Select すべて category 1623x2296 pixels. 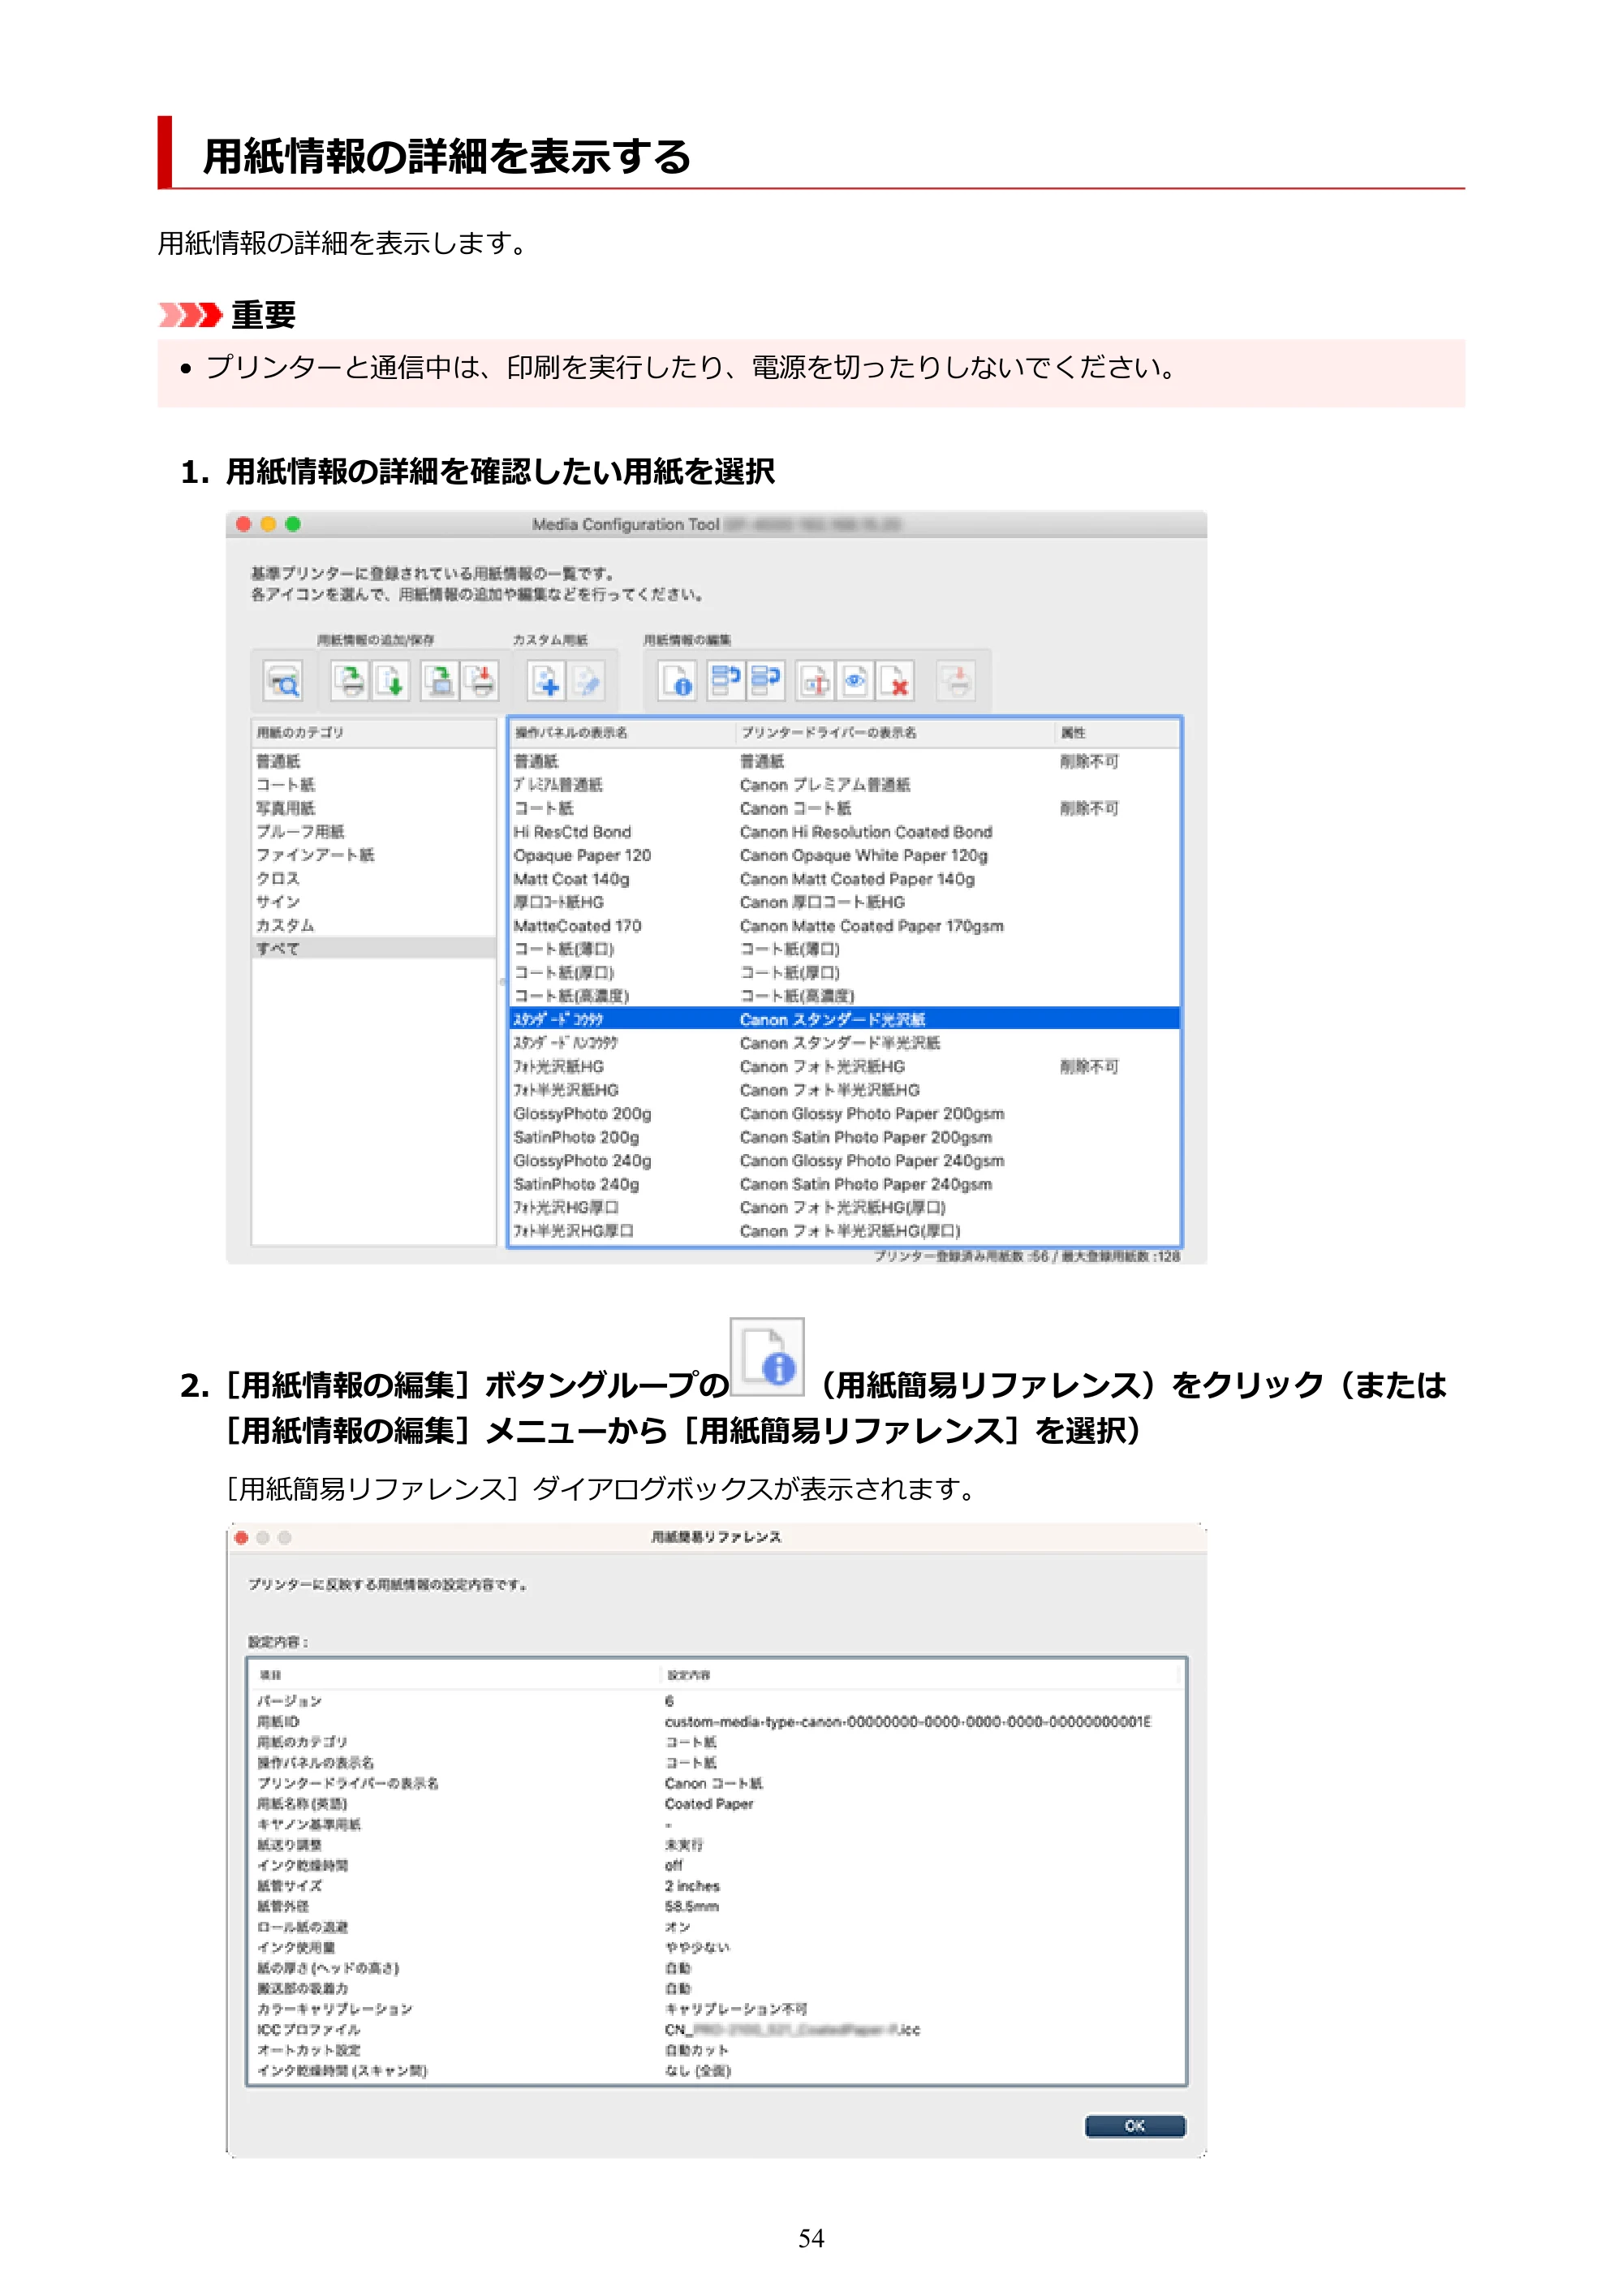[x=373, y=948]
